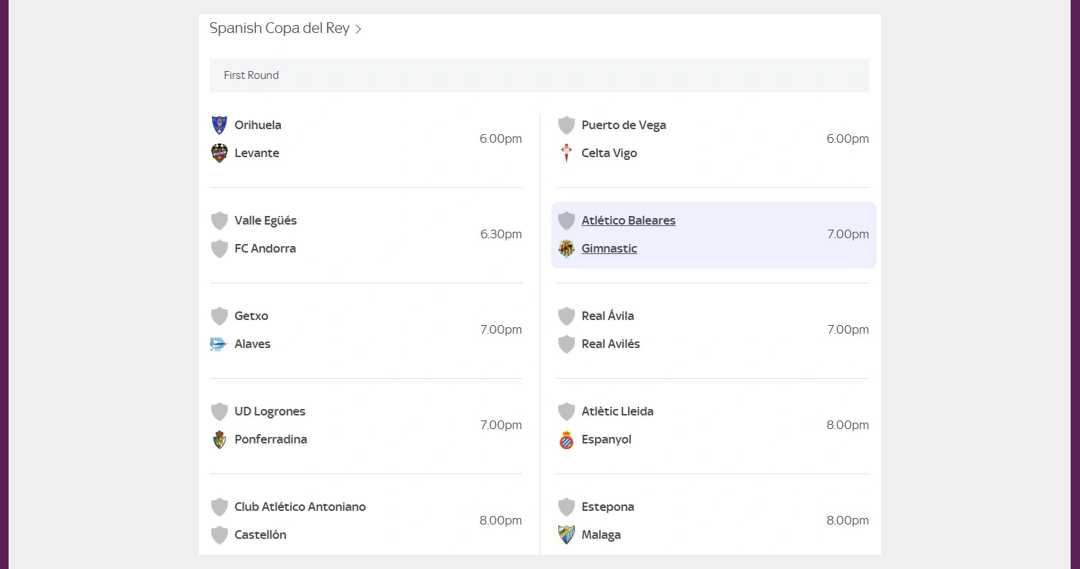Click the placeholder shield beside Getxo
Viewport: 1080px width, 569px height.
[x=219, y=316]
